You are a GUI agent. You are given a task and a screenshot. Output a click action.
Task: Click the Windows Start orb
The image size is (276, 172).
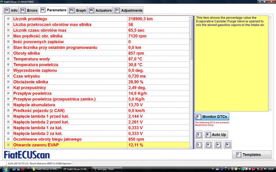[5, 169]
